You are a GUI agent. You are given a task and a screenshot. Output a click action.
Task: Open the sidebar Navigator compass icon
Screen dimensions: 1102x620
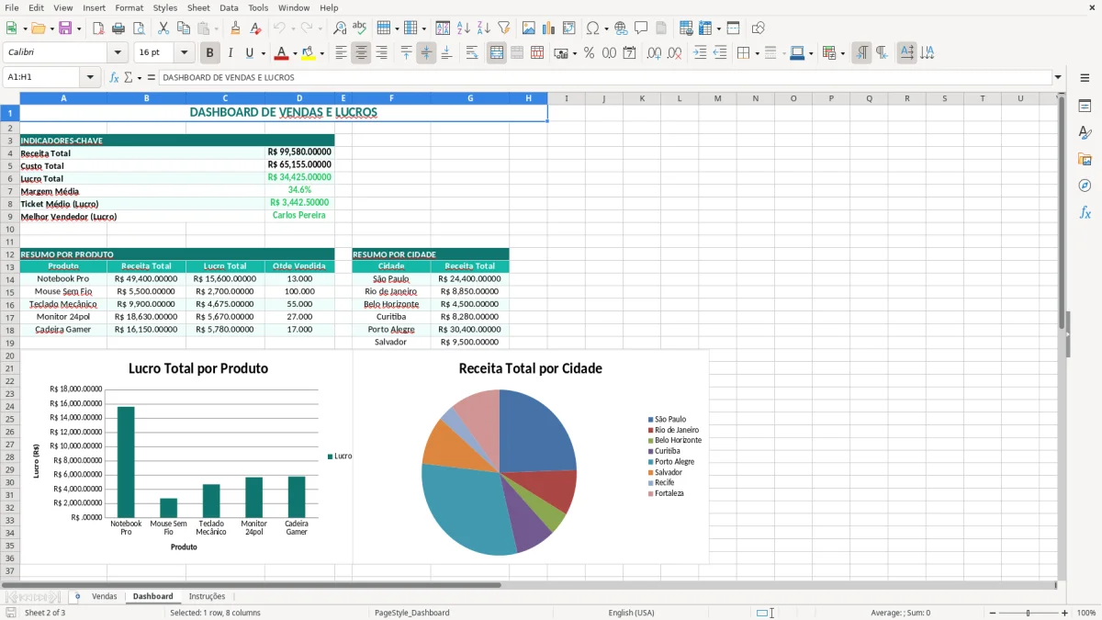(1085, 186)
